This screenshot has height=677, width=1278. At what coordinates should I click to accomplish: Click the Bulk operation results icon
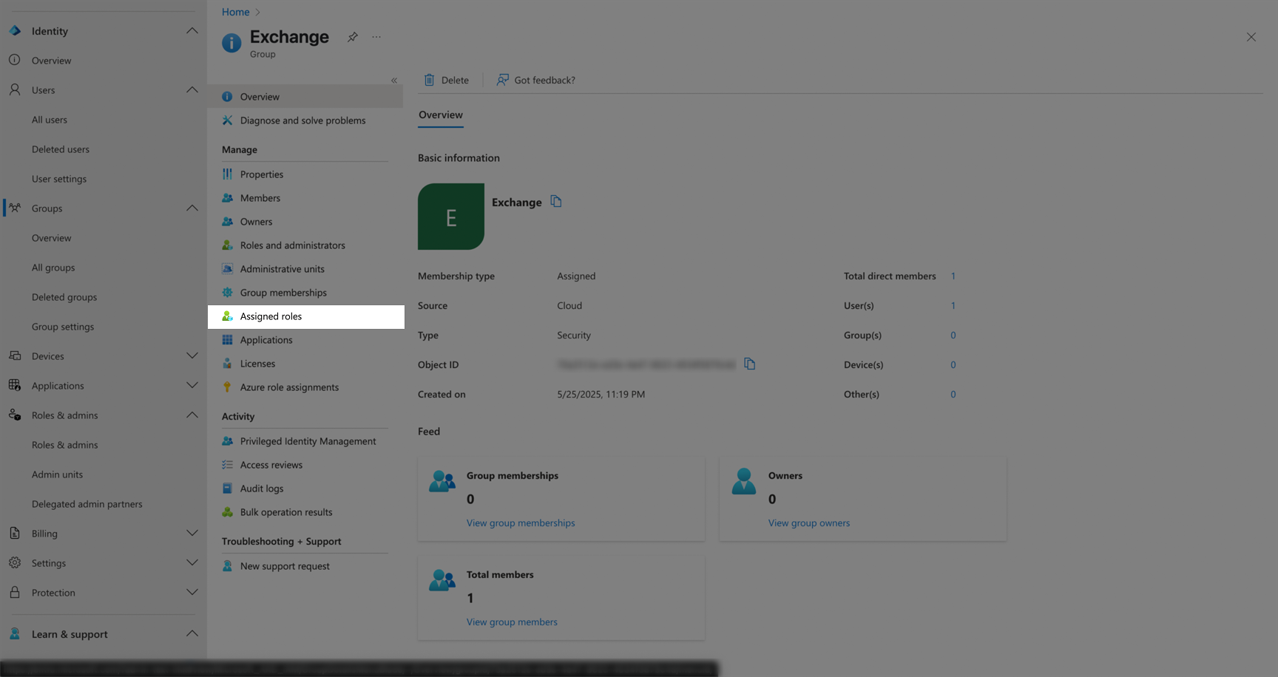pyautogui.click(x=227, y=512)
